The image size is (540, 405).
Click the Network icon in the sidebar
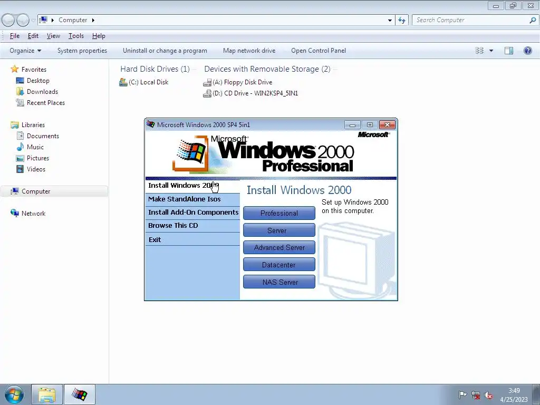tap(14, 213)
